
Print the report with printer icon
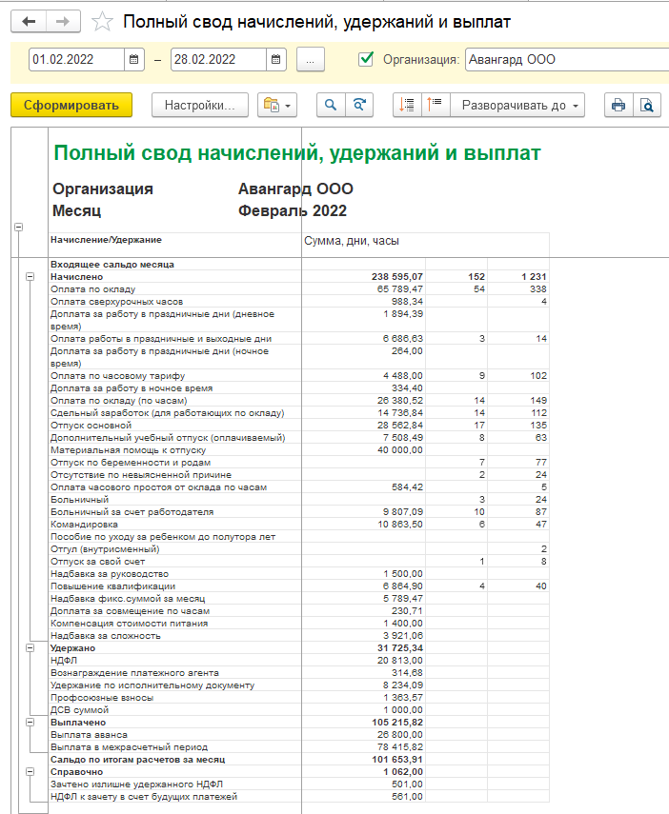tap(618, 105)
